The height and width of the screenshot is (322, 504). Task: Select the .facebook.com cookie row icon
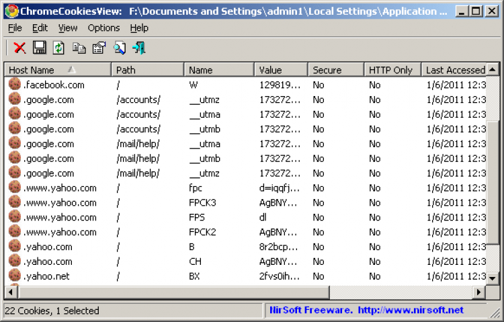coord(15,85)
